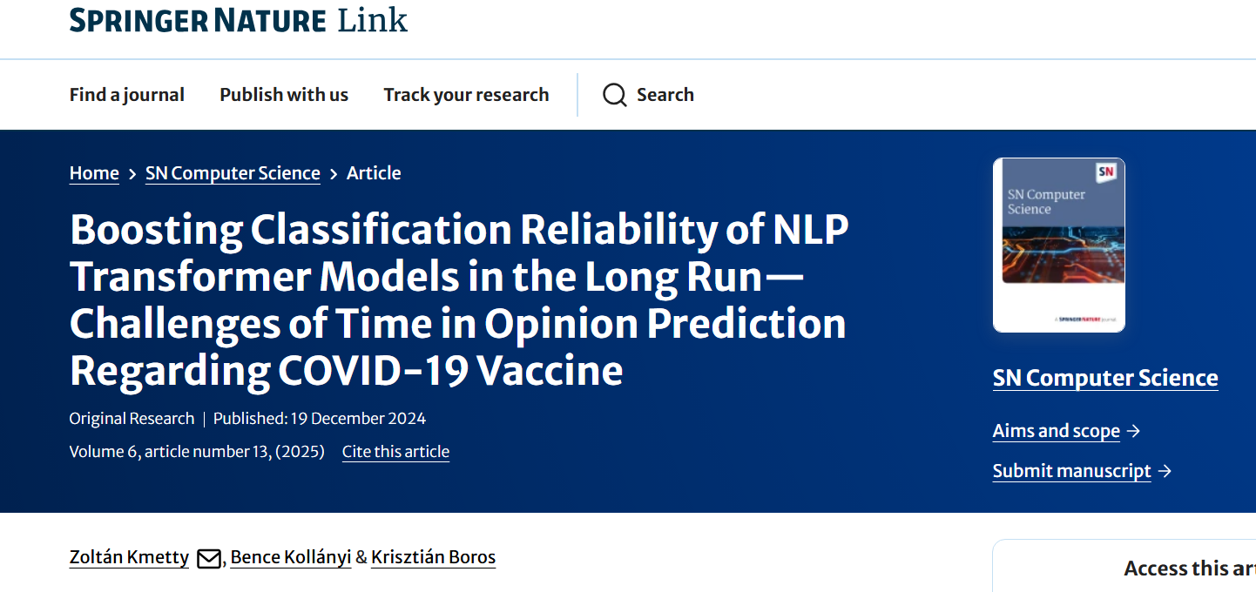This screenshot has height=592, width=1256.
Task: View author Krisztián Boros details
Action: 433,557
